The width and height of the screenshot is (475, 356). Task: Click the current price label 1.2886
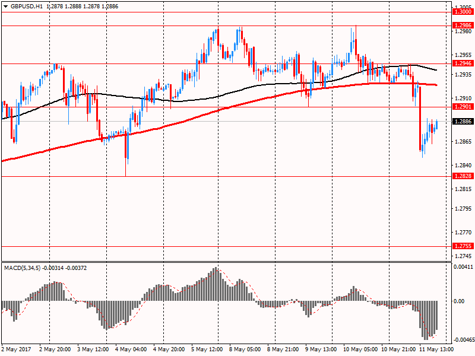coord(464,122)
